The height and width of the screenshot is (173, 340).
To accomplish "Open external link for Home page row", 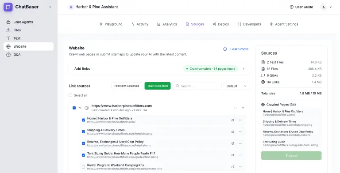I will (x=233, y=120).
